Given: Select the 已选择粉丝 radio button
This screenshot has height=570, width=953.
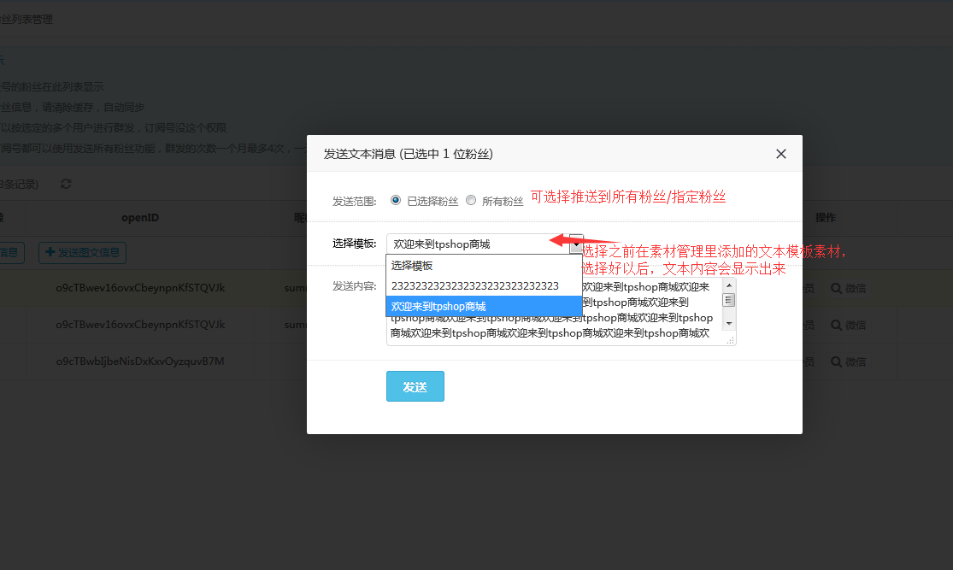Looking at the screenshot, I should click(395, 200).
